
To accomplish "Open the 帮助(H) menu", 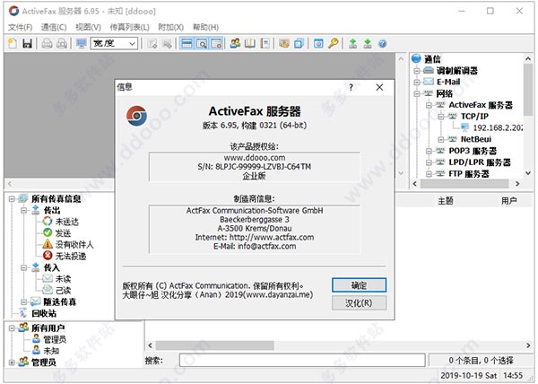I will (205, 27).
